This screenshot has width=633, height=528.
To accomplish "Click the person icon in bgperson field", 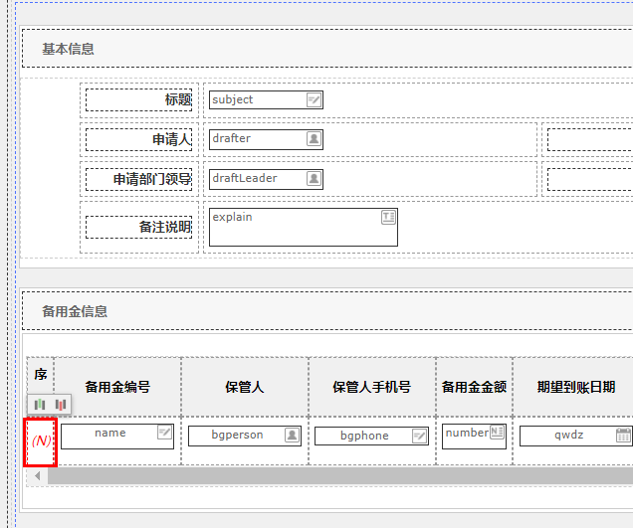I will pos(292,435).
